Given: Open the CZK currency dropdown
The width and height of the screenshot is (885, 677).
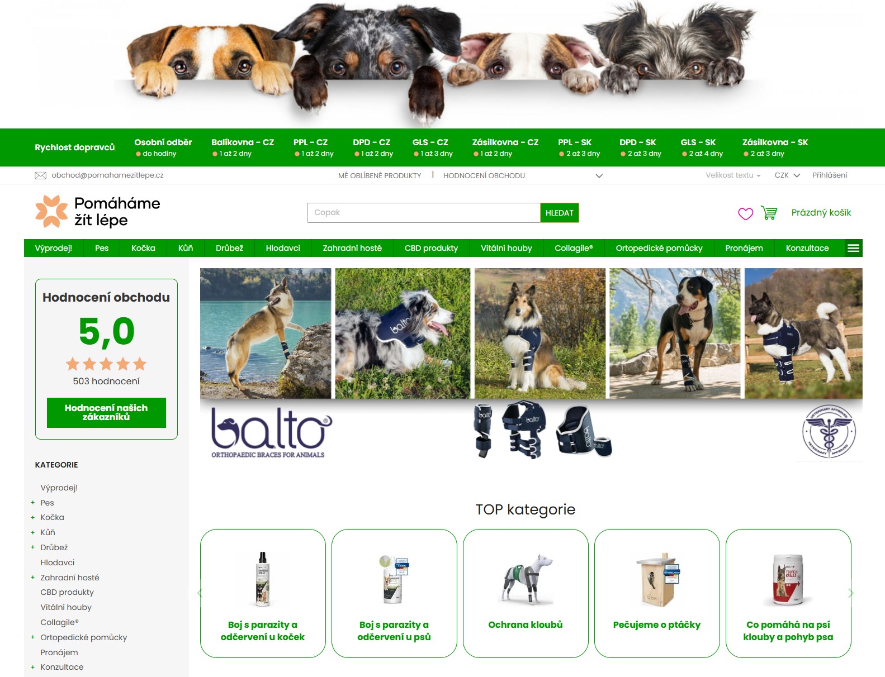Looking at the screenshot, I should tap(787, 175).
